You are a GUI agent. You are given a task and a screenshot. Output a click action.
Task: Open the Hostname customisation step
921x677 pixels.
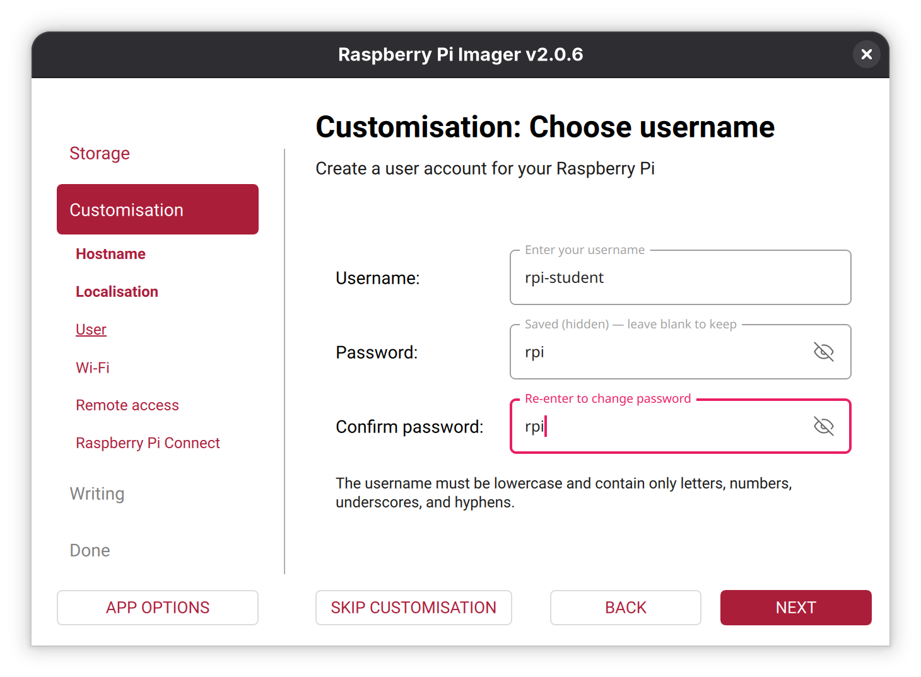[x=110, y=254]
